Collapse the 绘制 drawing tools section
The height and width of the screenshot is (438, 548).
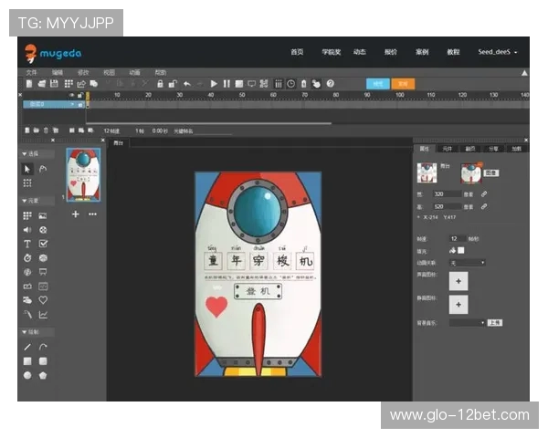[x=25, y=332]
